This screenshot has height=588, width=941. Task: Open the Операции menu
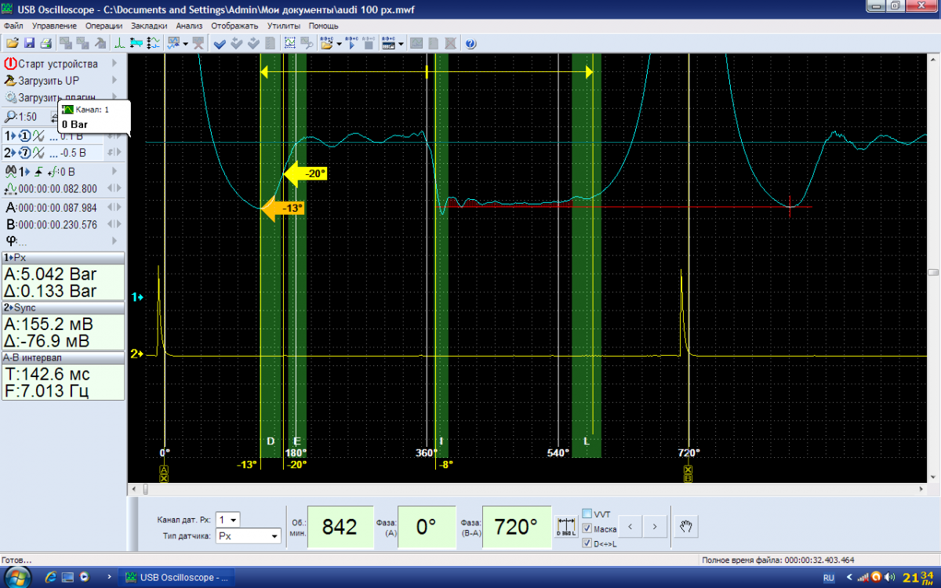click(x=104, y=26)
